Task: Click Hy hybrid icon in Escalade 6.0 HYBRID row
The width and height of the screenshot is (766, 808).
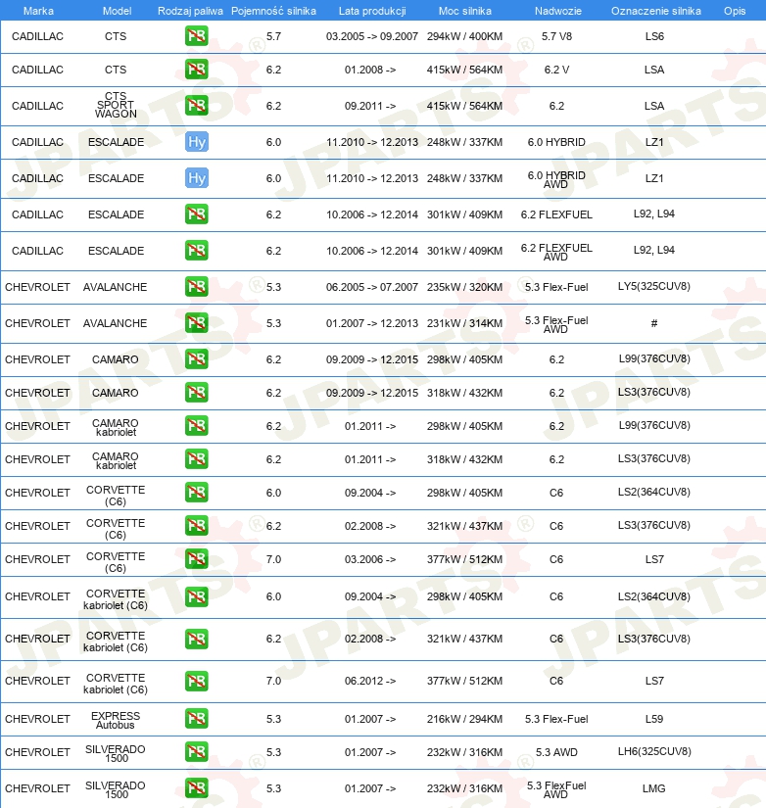Action: coord(196,142)
